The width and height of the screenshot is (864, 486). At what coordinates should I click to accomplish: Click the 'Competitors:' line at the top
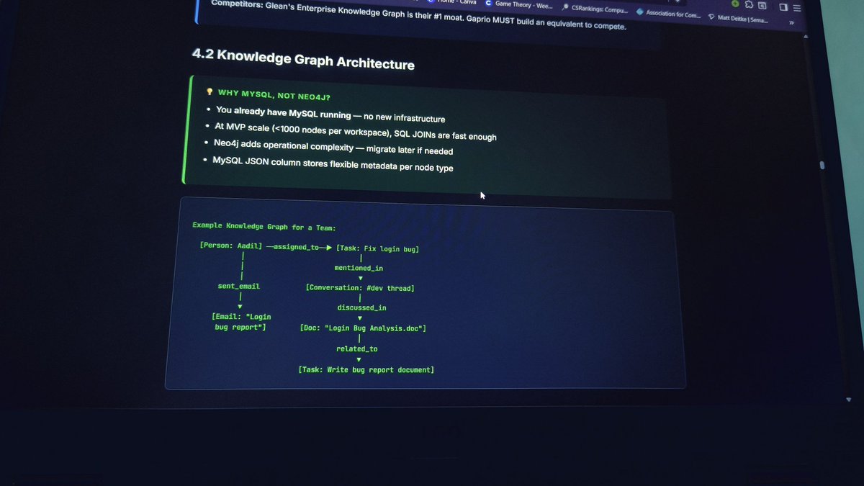point(418,15)
